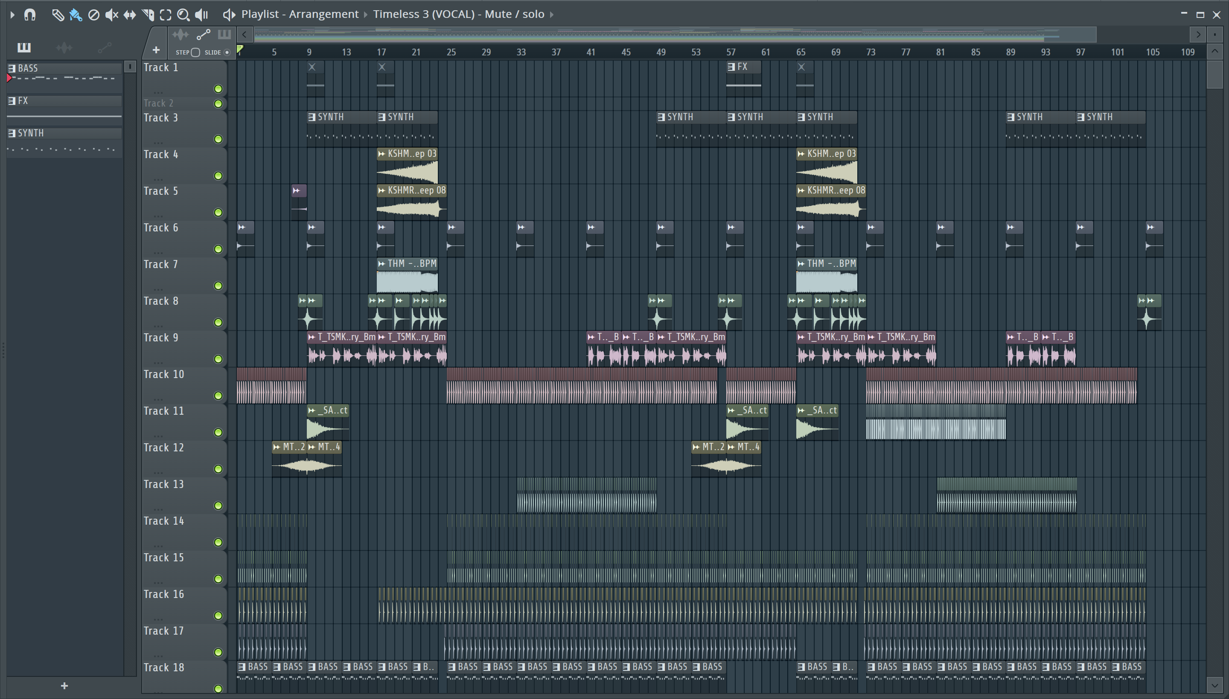This screenshot has width=1229, height=699.
Task: Open menu of first KSHM..ep 03 clip
Action: pos(382,154)
